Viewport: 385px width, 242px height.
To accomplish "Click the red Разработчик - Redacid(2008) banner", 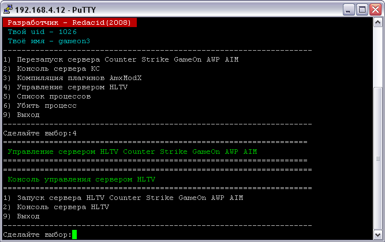I will 70,22.
